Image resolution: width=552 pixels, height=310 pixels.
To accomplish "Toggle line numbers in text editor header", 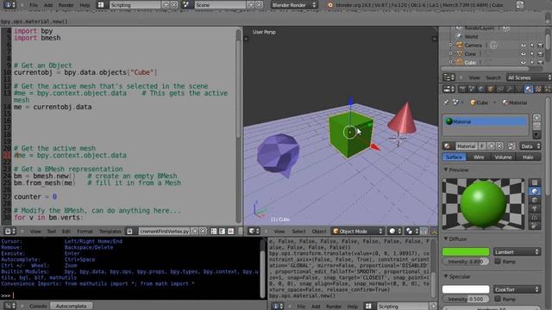I will (x=214, y=231).
